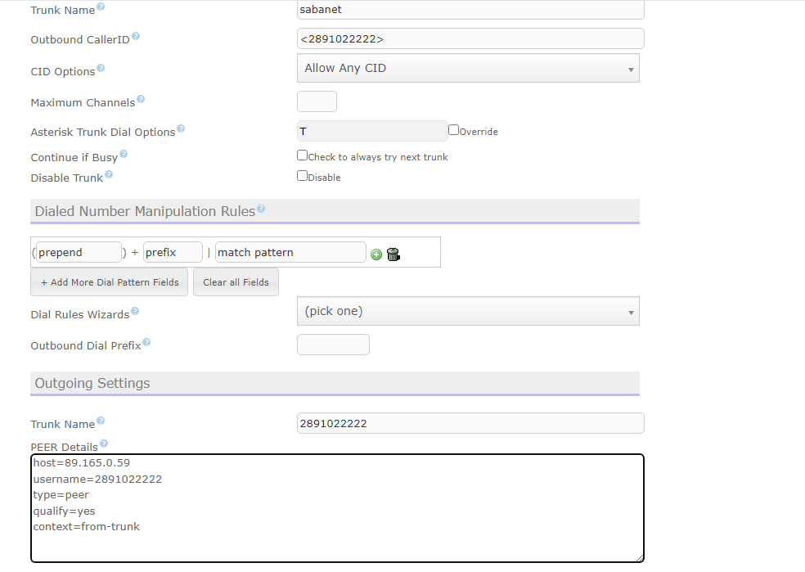
Task: Click help icon beside Outbound CallerID
Action: point(136,37)
